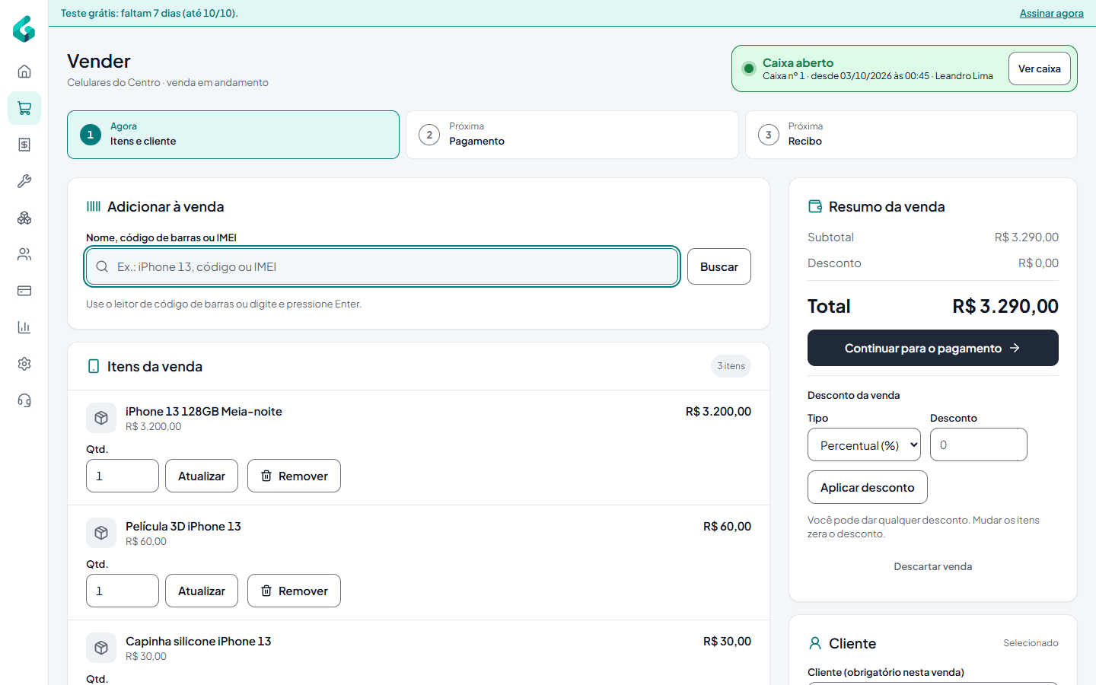Select the 'Itens e cliente' step
This screenshot has height=685, width=1096.
click(x=233, y=135)
